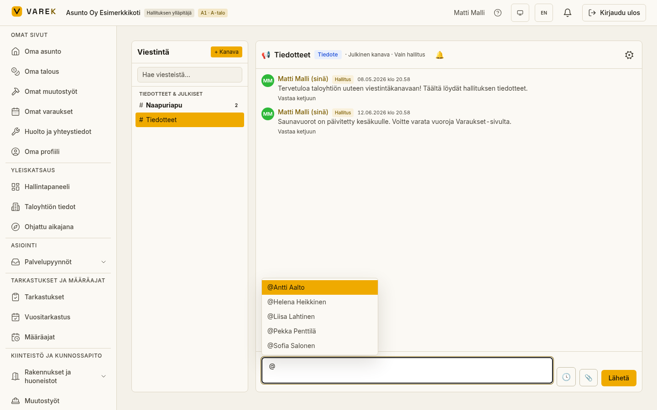Click the schedule message clock icon

click(566, 377)
